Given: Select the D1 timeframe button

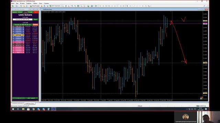Looking at the screenshot, I should tap(118, 6).
